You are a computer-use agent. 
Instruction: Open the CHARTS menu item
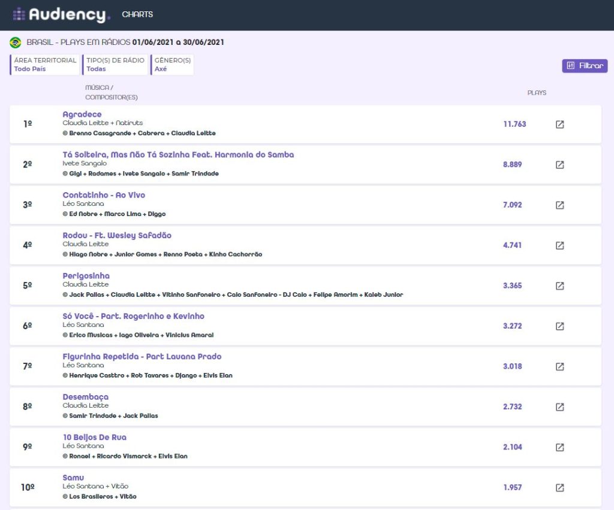tap(137, 14)
